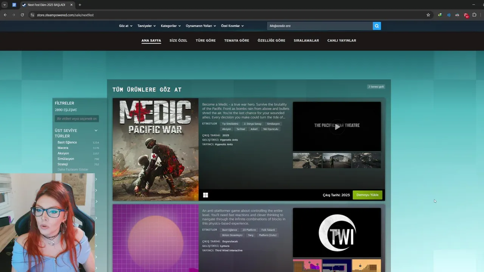Image resolution: width=484 pixels, height=272 pixels.
Task: Open the green-blue globe extension icon
Action: pos(440,15)
